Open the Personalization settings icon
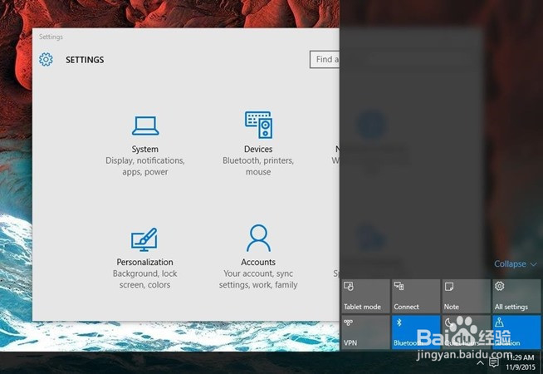The height and width of the screenshot is (374, 543). pos(144,239)
